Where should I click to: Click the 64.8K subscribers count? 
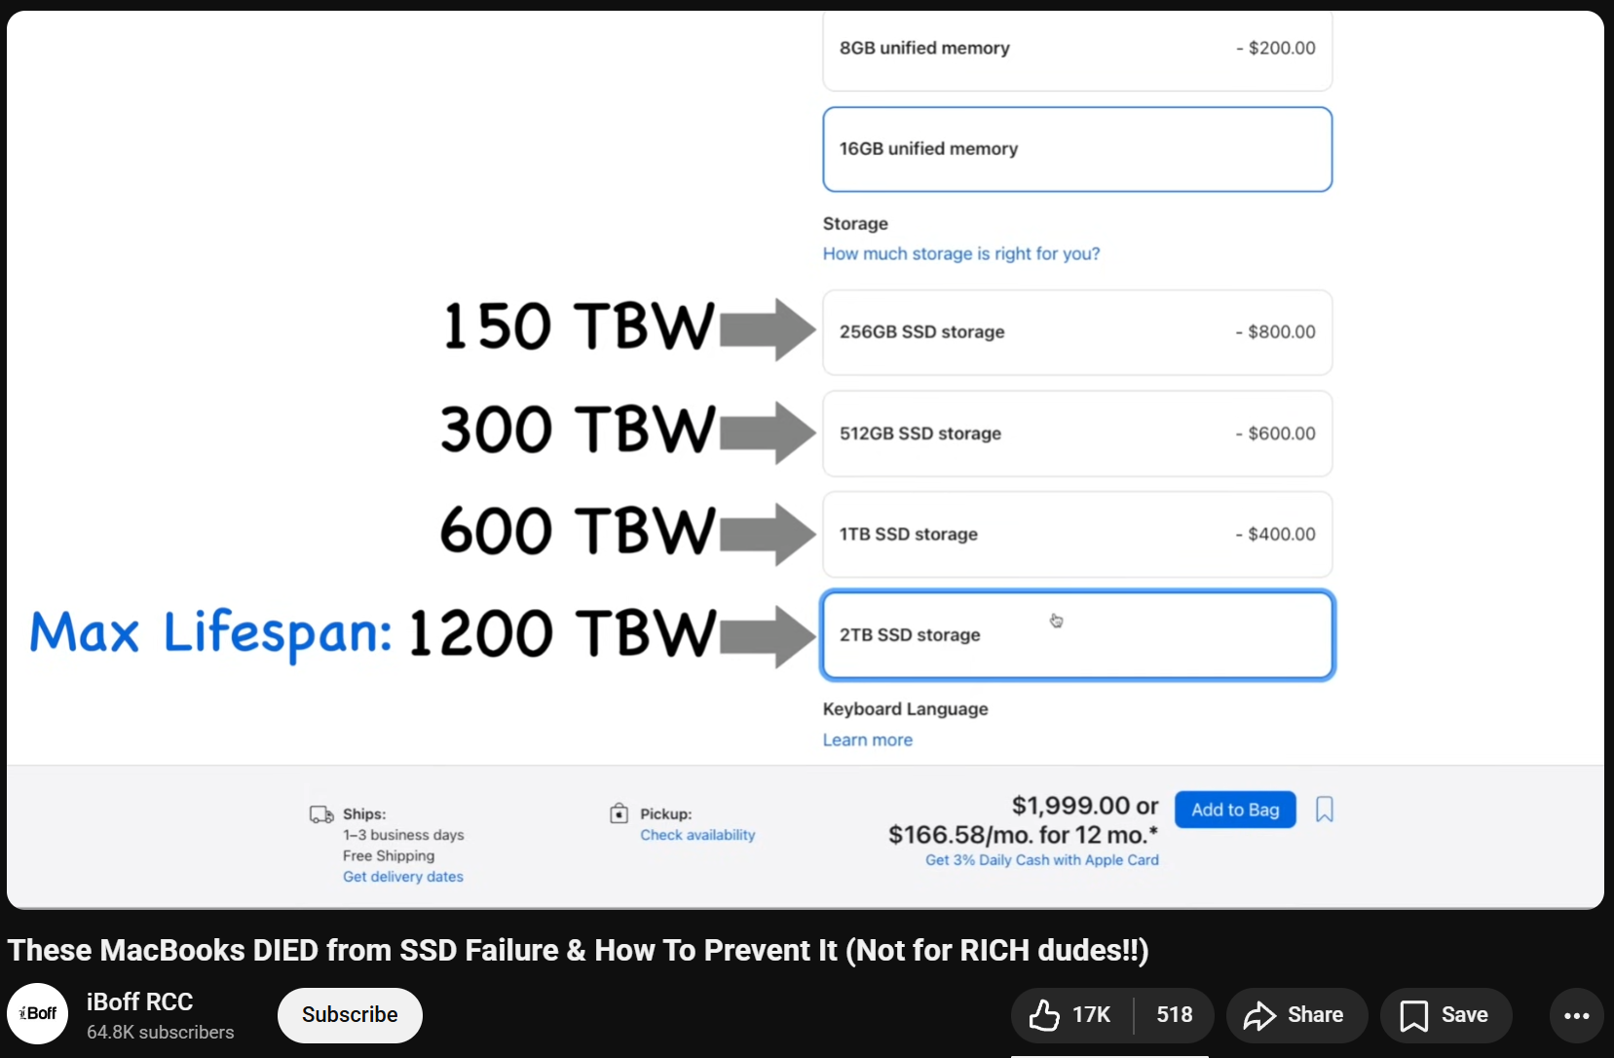[x=161, y=1033]
